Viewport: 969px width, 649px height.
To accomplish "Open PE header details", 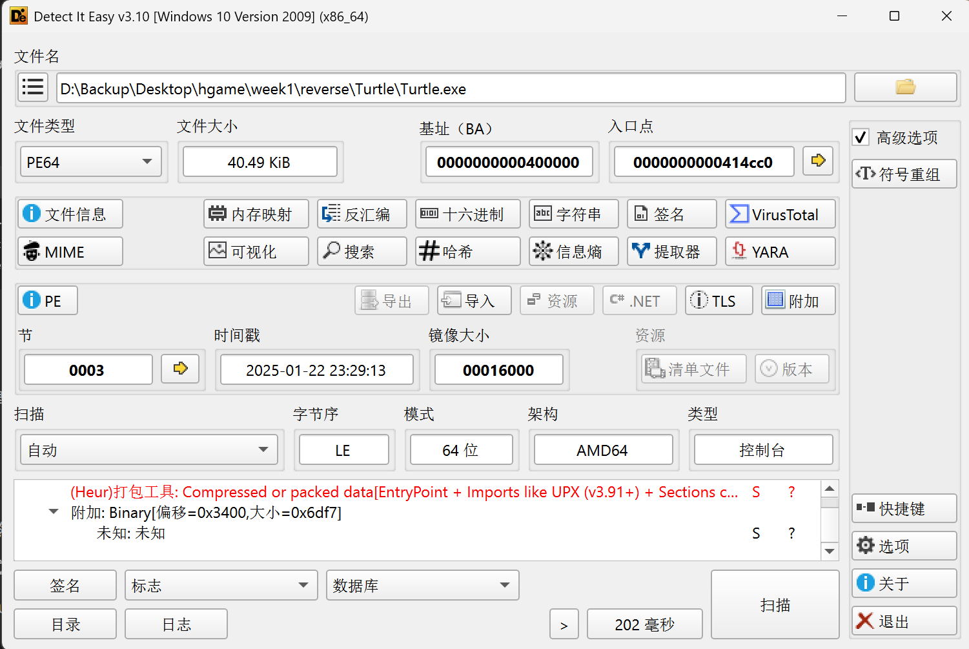I will pos(48,300).
